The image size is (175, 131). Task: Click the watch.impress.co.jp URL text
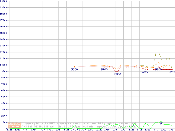tap(101, 126)
